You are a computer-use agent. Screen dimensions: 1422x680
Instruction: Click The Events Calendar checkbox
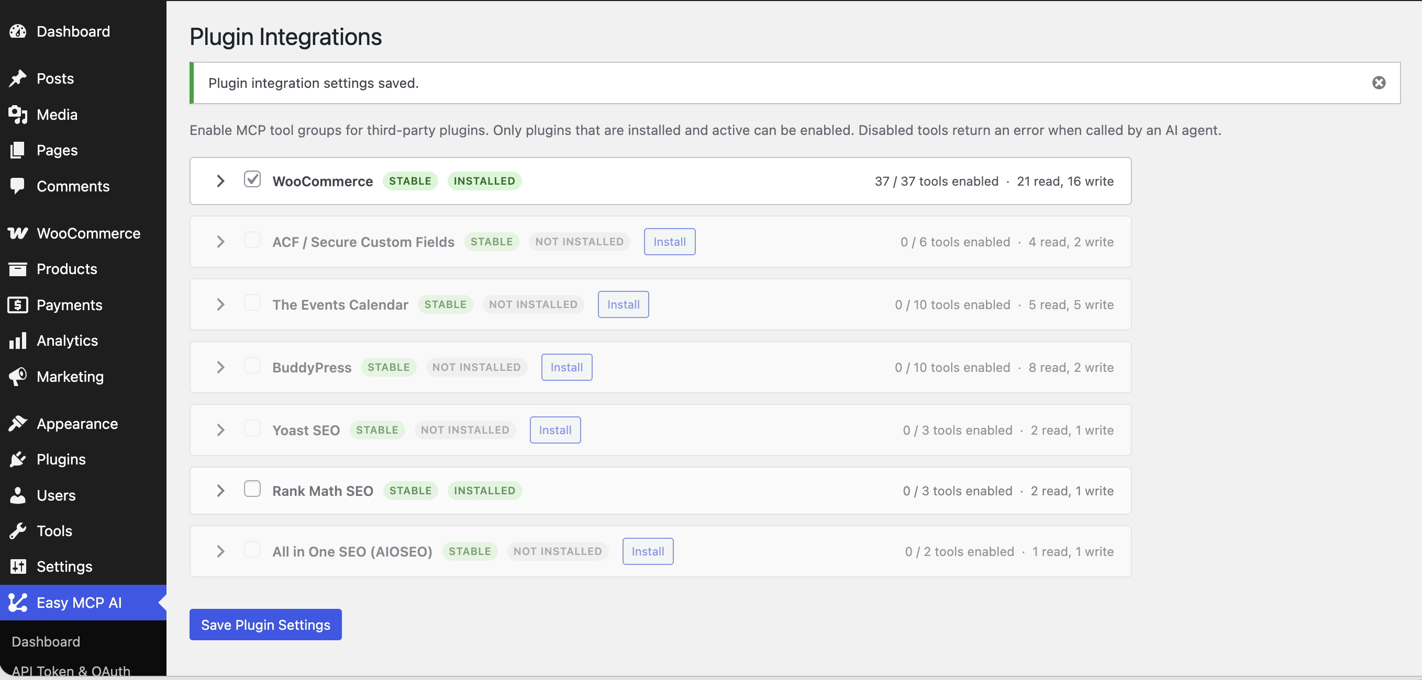[x=252, y=303]
